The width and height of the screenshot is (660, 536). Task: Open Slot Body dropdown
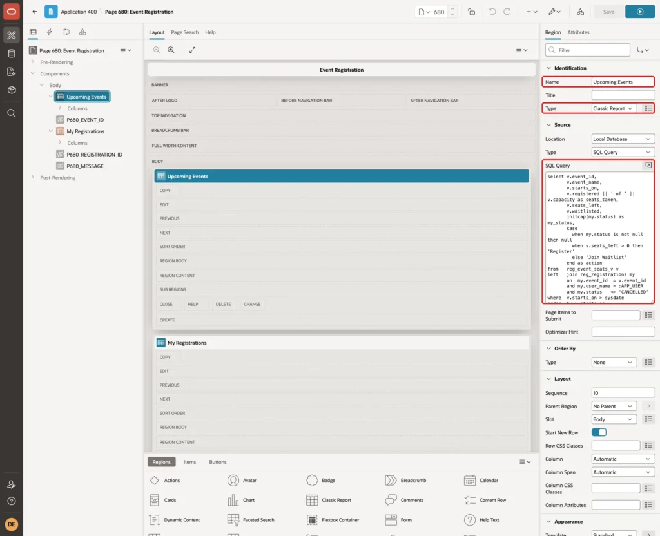tap(614, 419)
